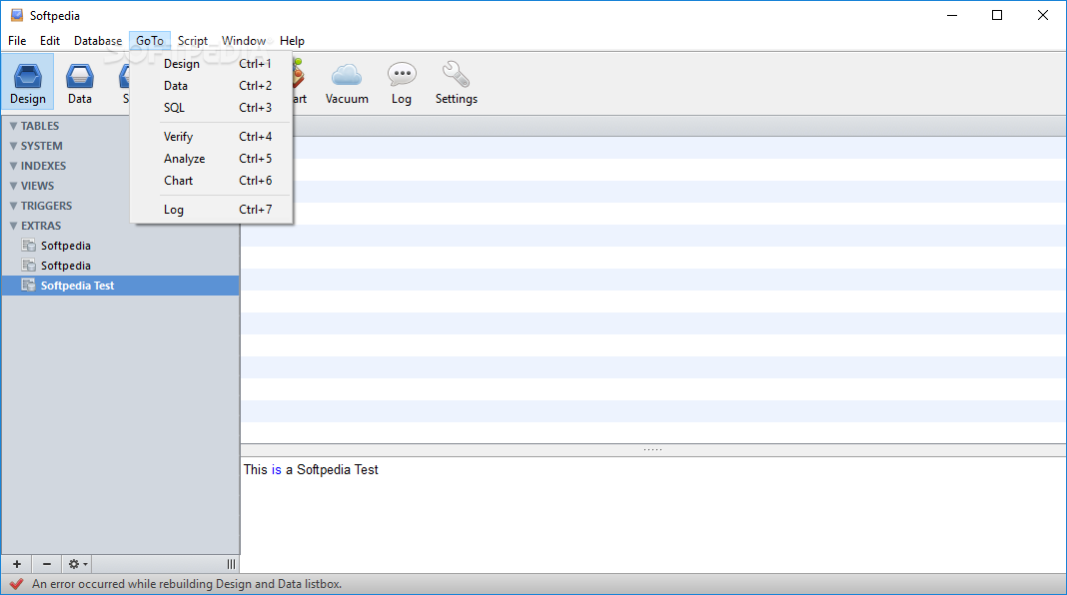The height and width of the screenshot is (595, 1067).
Task: Open the Window menu
Action: coord(244,41)
